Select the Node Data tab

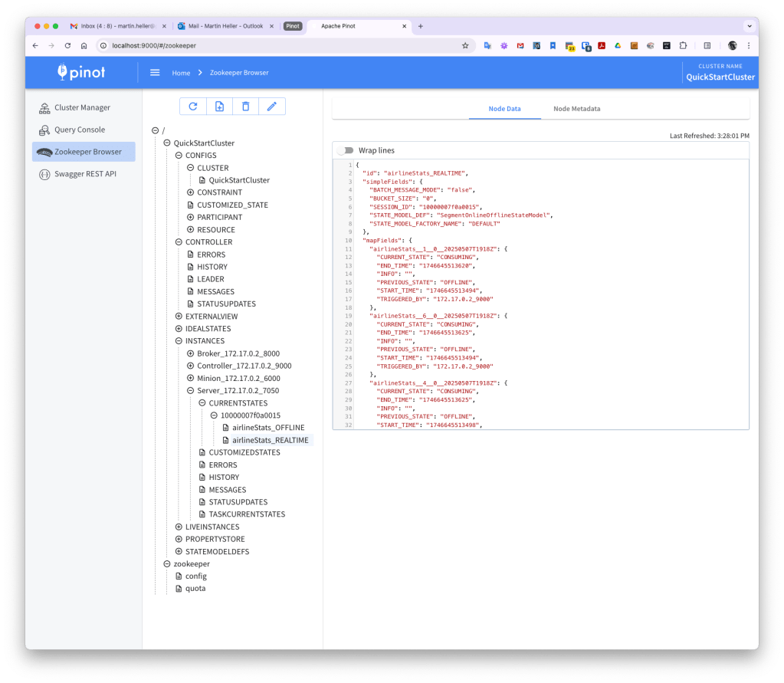coord(504,109)
